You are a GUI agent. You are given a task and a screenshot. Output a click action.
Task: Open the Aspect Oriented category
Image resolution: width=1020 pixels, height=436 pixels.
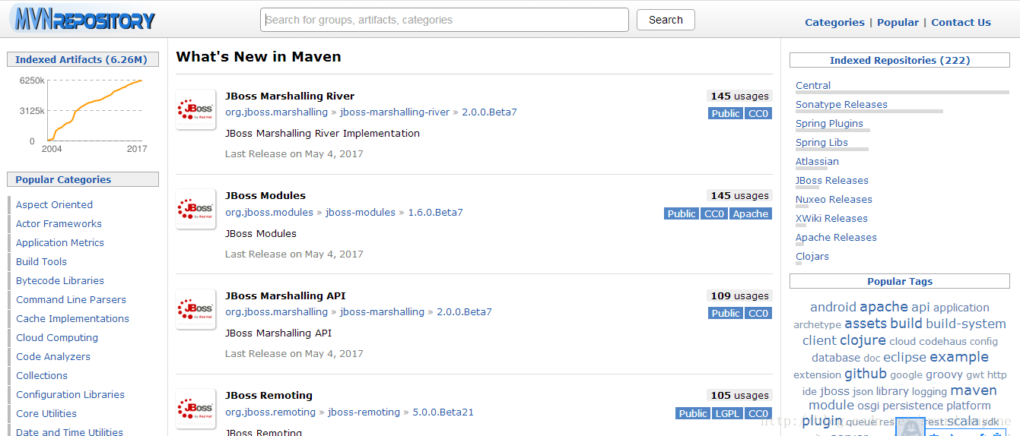(54, 204)
